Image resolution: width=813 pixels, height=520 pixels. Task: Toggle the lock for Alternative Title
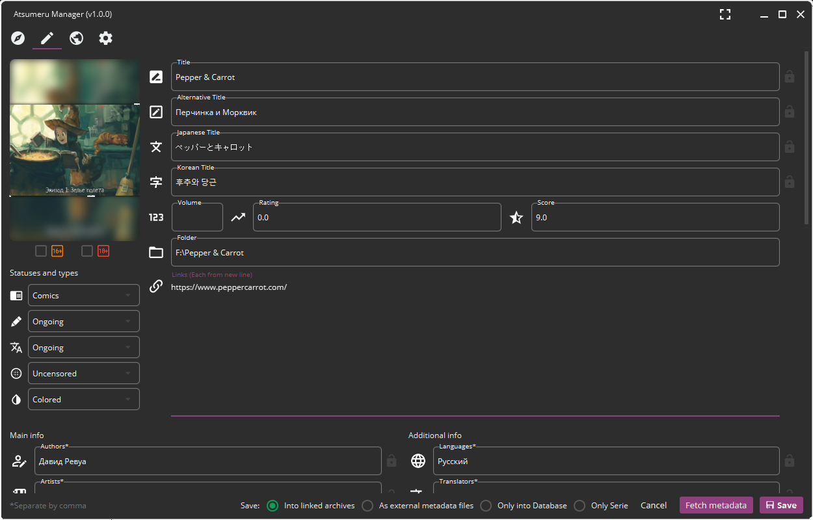[790, 112]
